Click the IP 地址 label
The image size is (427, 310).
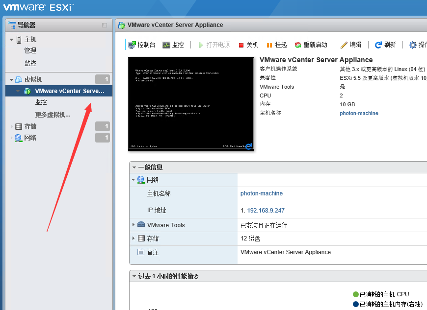pos(157,210)
